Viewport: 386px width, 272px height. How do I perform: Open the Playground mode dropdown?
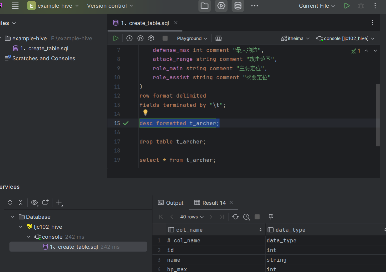point(192,38)
